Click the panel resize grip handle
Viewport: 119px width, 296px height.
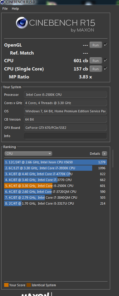click(113, 158)
